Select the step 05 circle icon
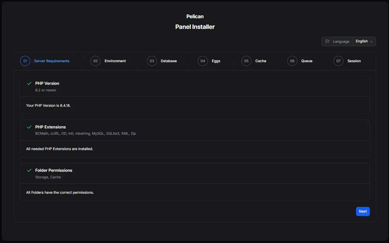The width and height of the screenshot is (389, 243). click(246, 61)
